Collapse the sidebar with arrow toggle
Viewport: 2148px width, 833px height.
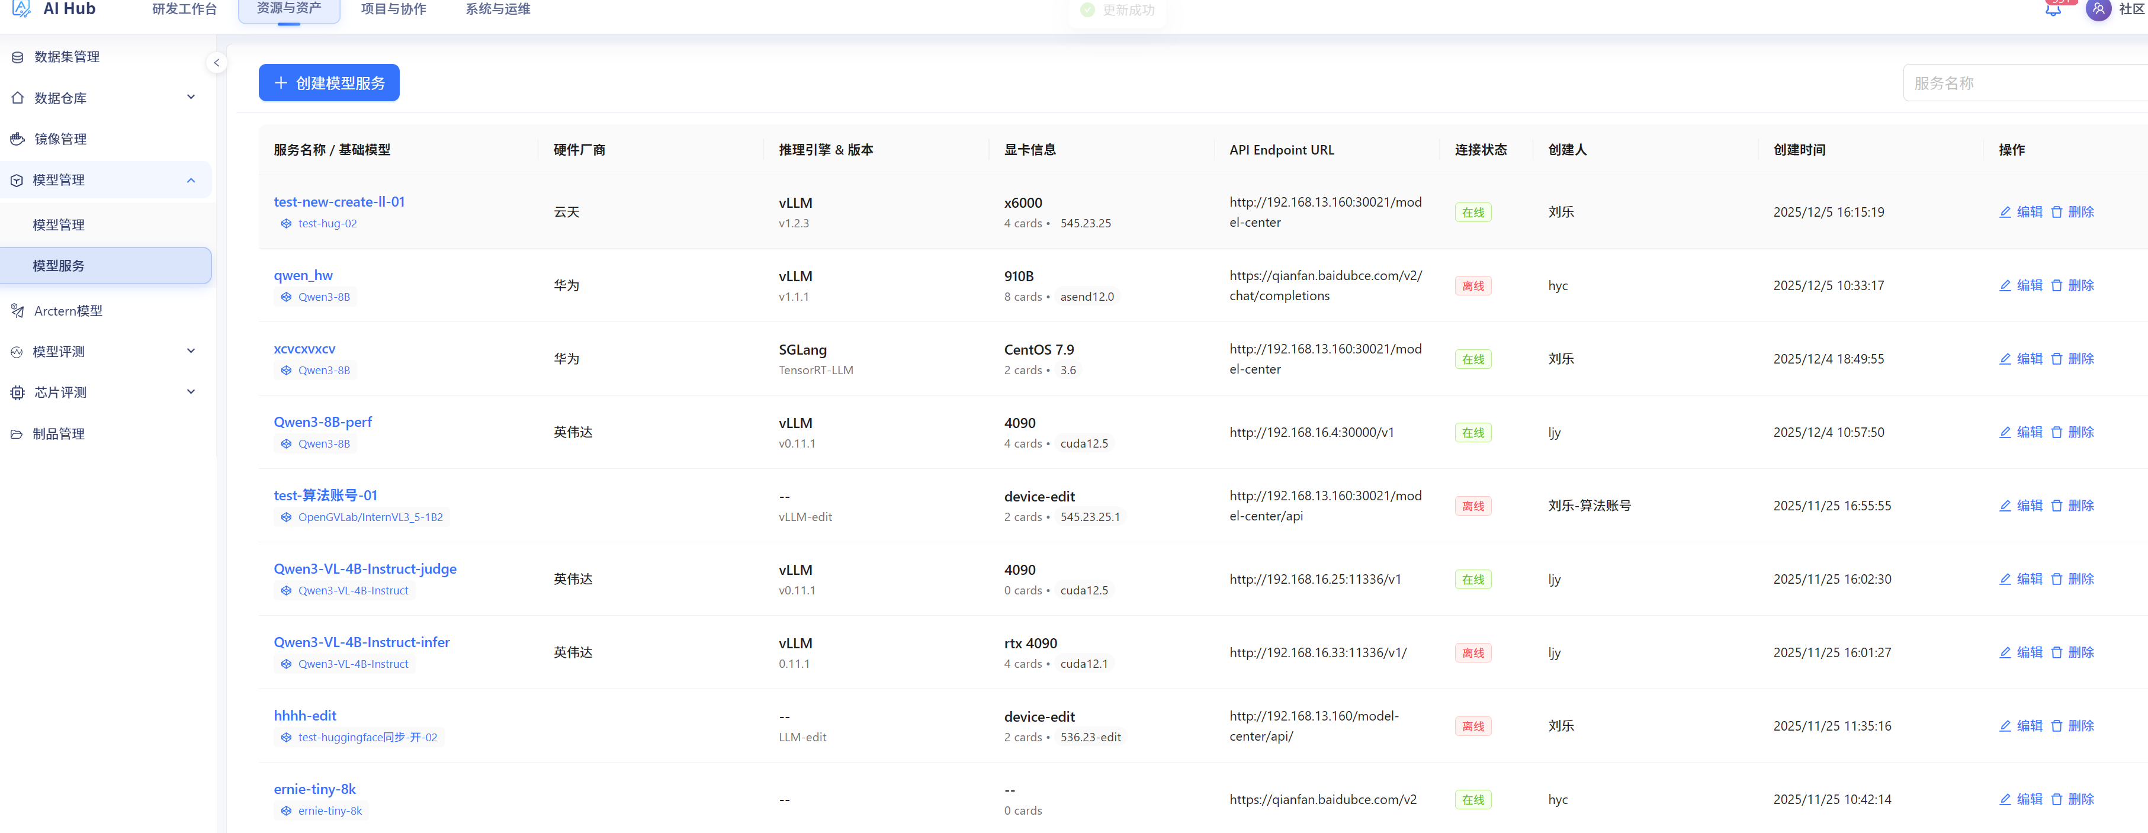pos(216,63)
